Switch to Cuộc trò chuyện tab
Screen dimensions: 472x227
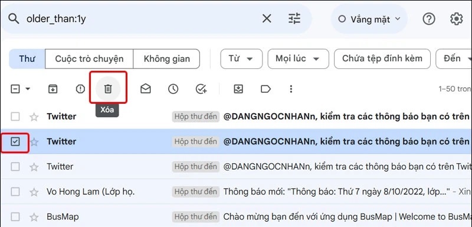[x=89, y=58]
